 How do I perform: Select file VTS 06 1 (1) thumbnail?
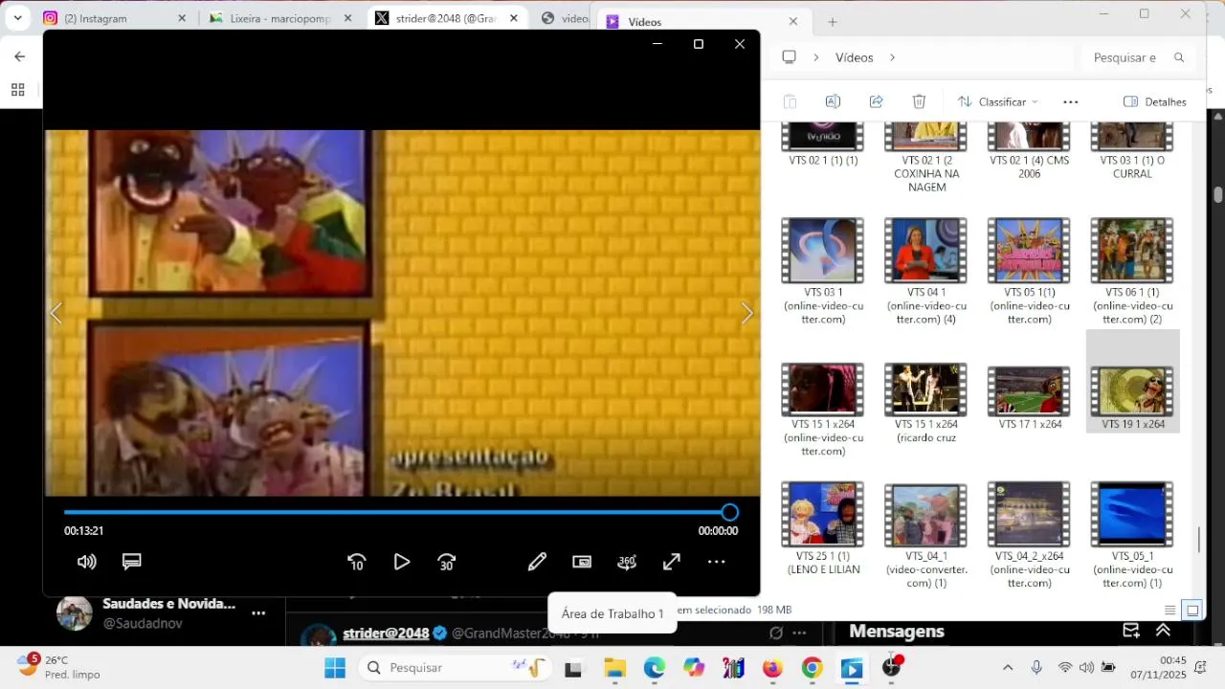(x=1132, y=250)
